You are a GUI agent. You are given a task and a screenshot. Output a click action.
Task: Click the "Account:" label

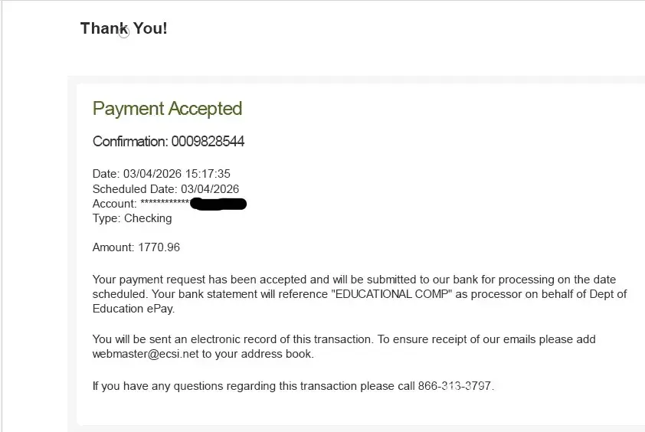click(115, 204)
